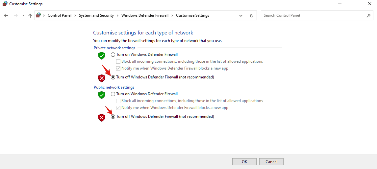Click green shield icon in Public settings
377x169 pixels.
[x=102, y=95]
